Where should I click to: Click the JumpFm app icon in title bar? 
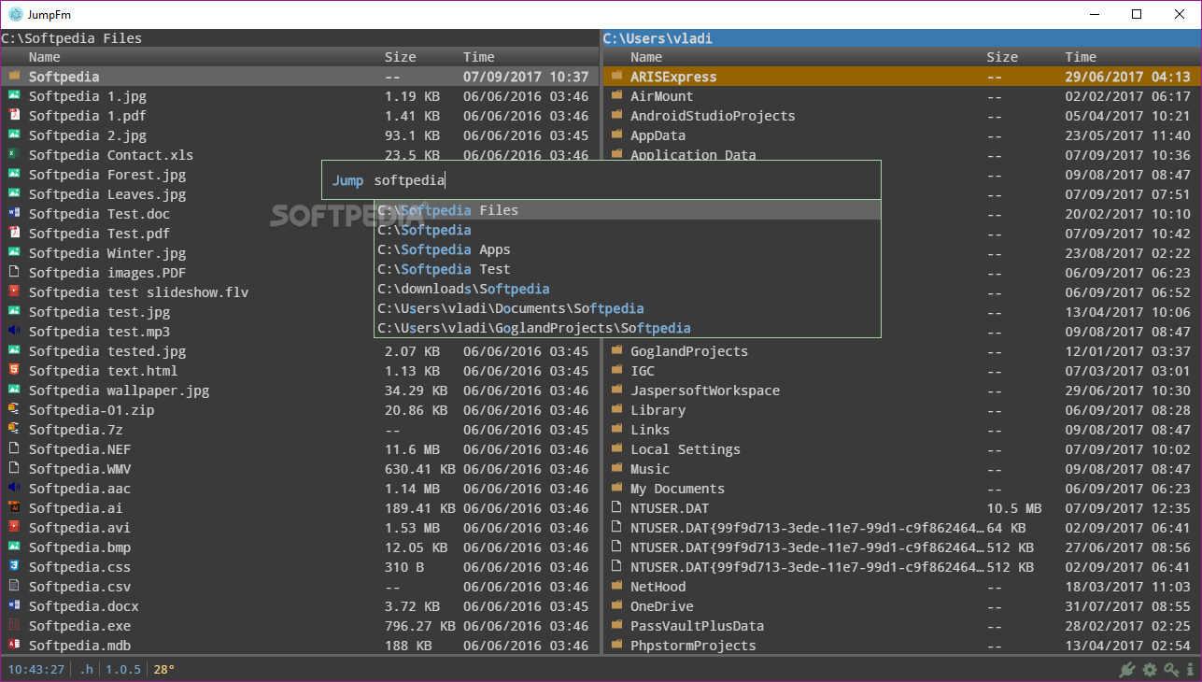pos(15,14)
